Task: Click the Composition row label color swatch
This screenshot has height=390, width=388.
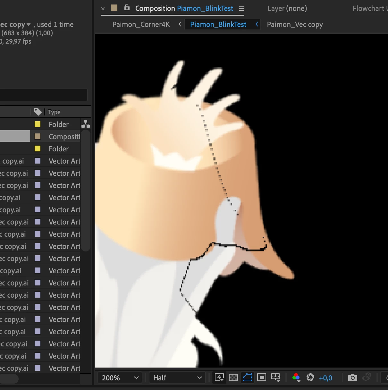Action: pyautogui.click(x=38, y=136)
